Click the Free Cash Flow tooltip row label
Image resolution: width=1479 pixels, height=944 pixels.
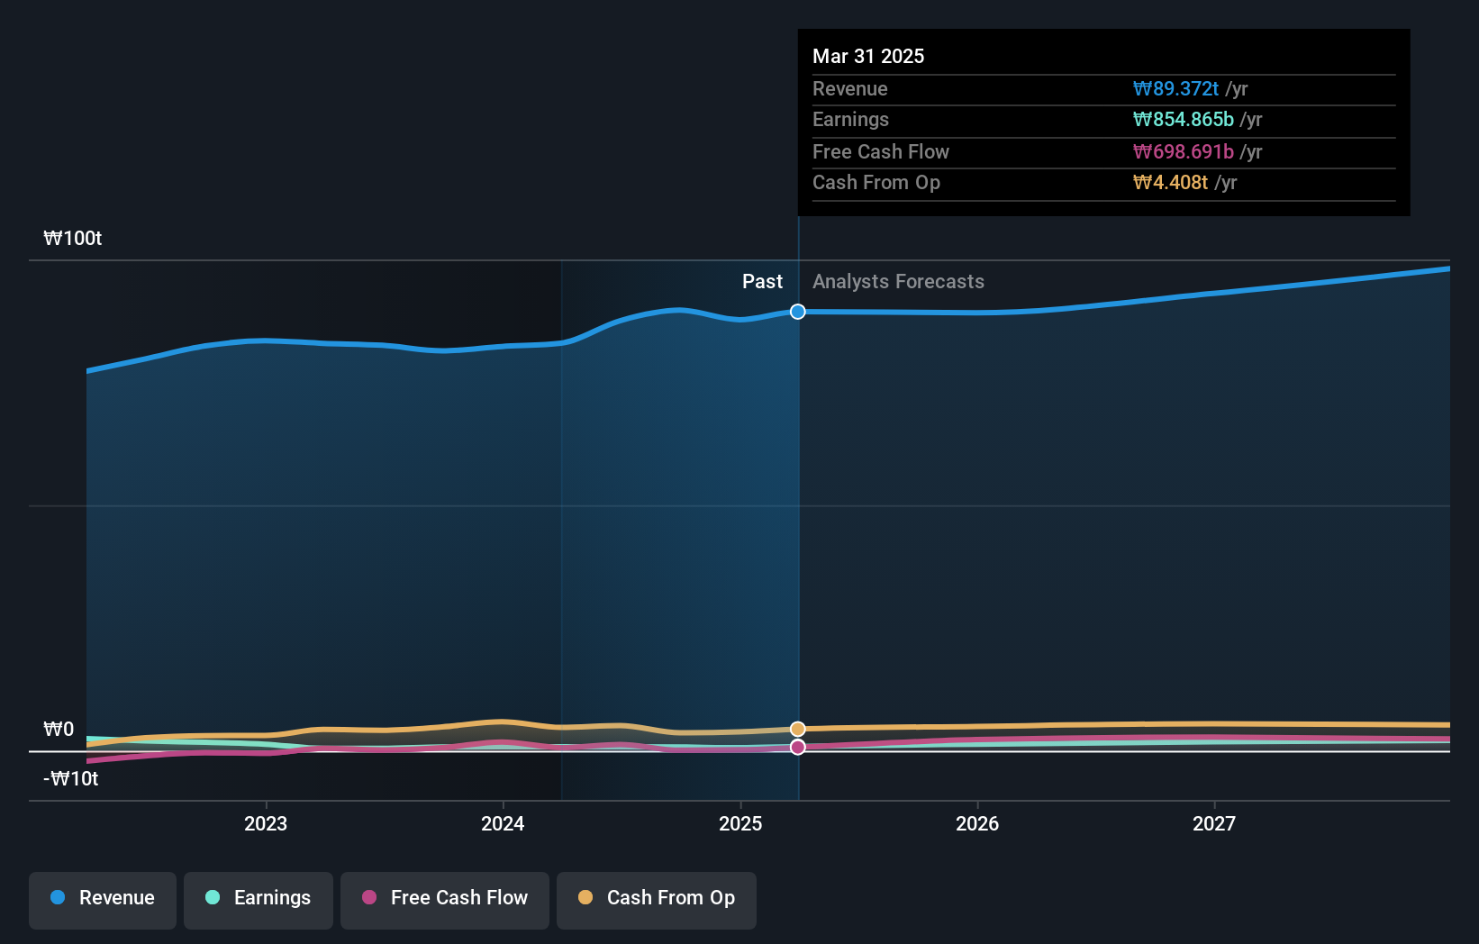click(881, 151)
